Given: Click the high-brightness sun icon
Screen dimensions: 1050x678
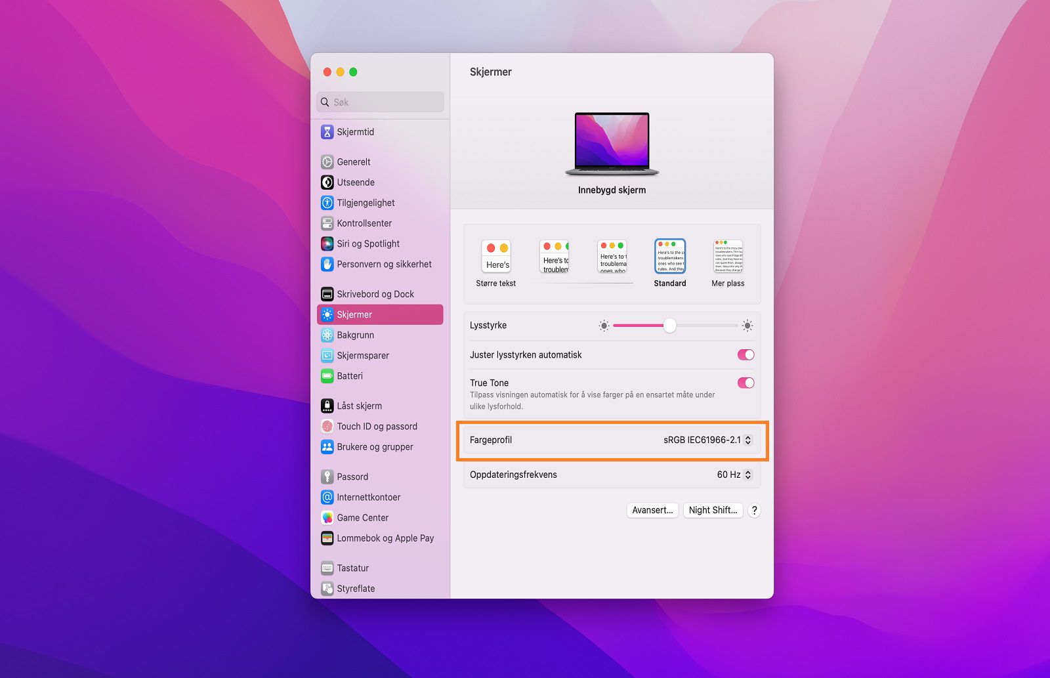Looking at the screenshot, I should click(x=747, y=326).
